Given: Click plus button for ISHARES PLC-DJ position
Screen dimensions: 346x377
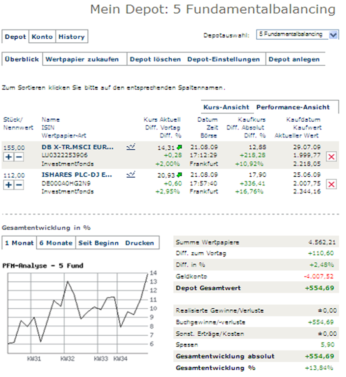Looking at the screenshot, I should 8,185.
